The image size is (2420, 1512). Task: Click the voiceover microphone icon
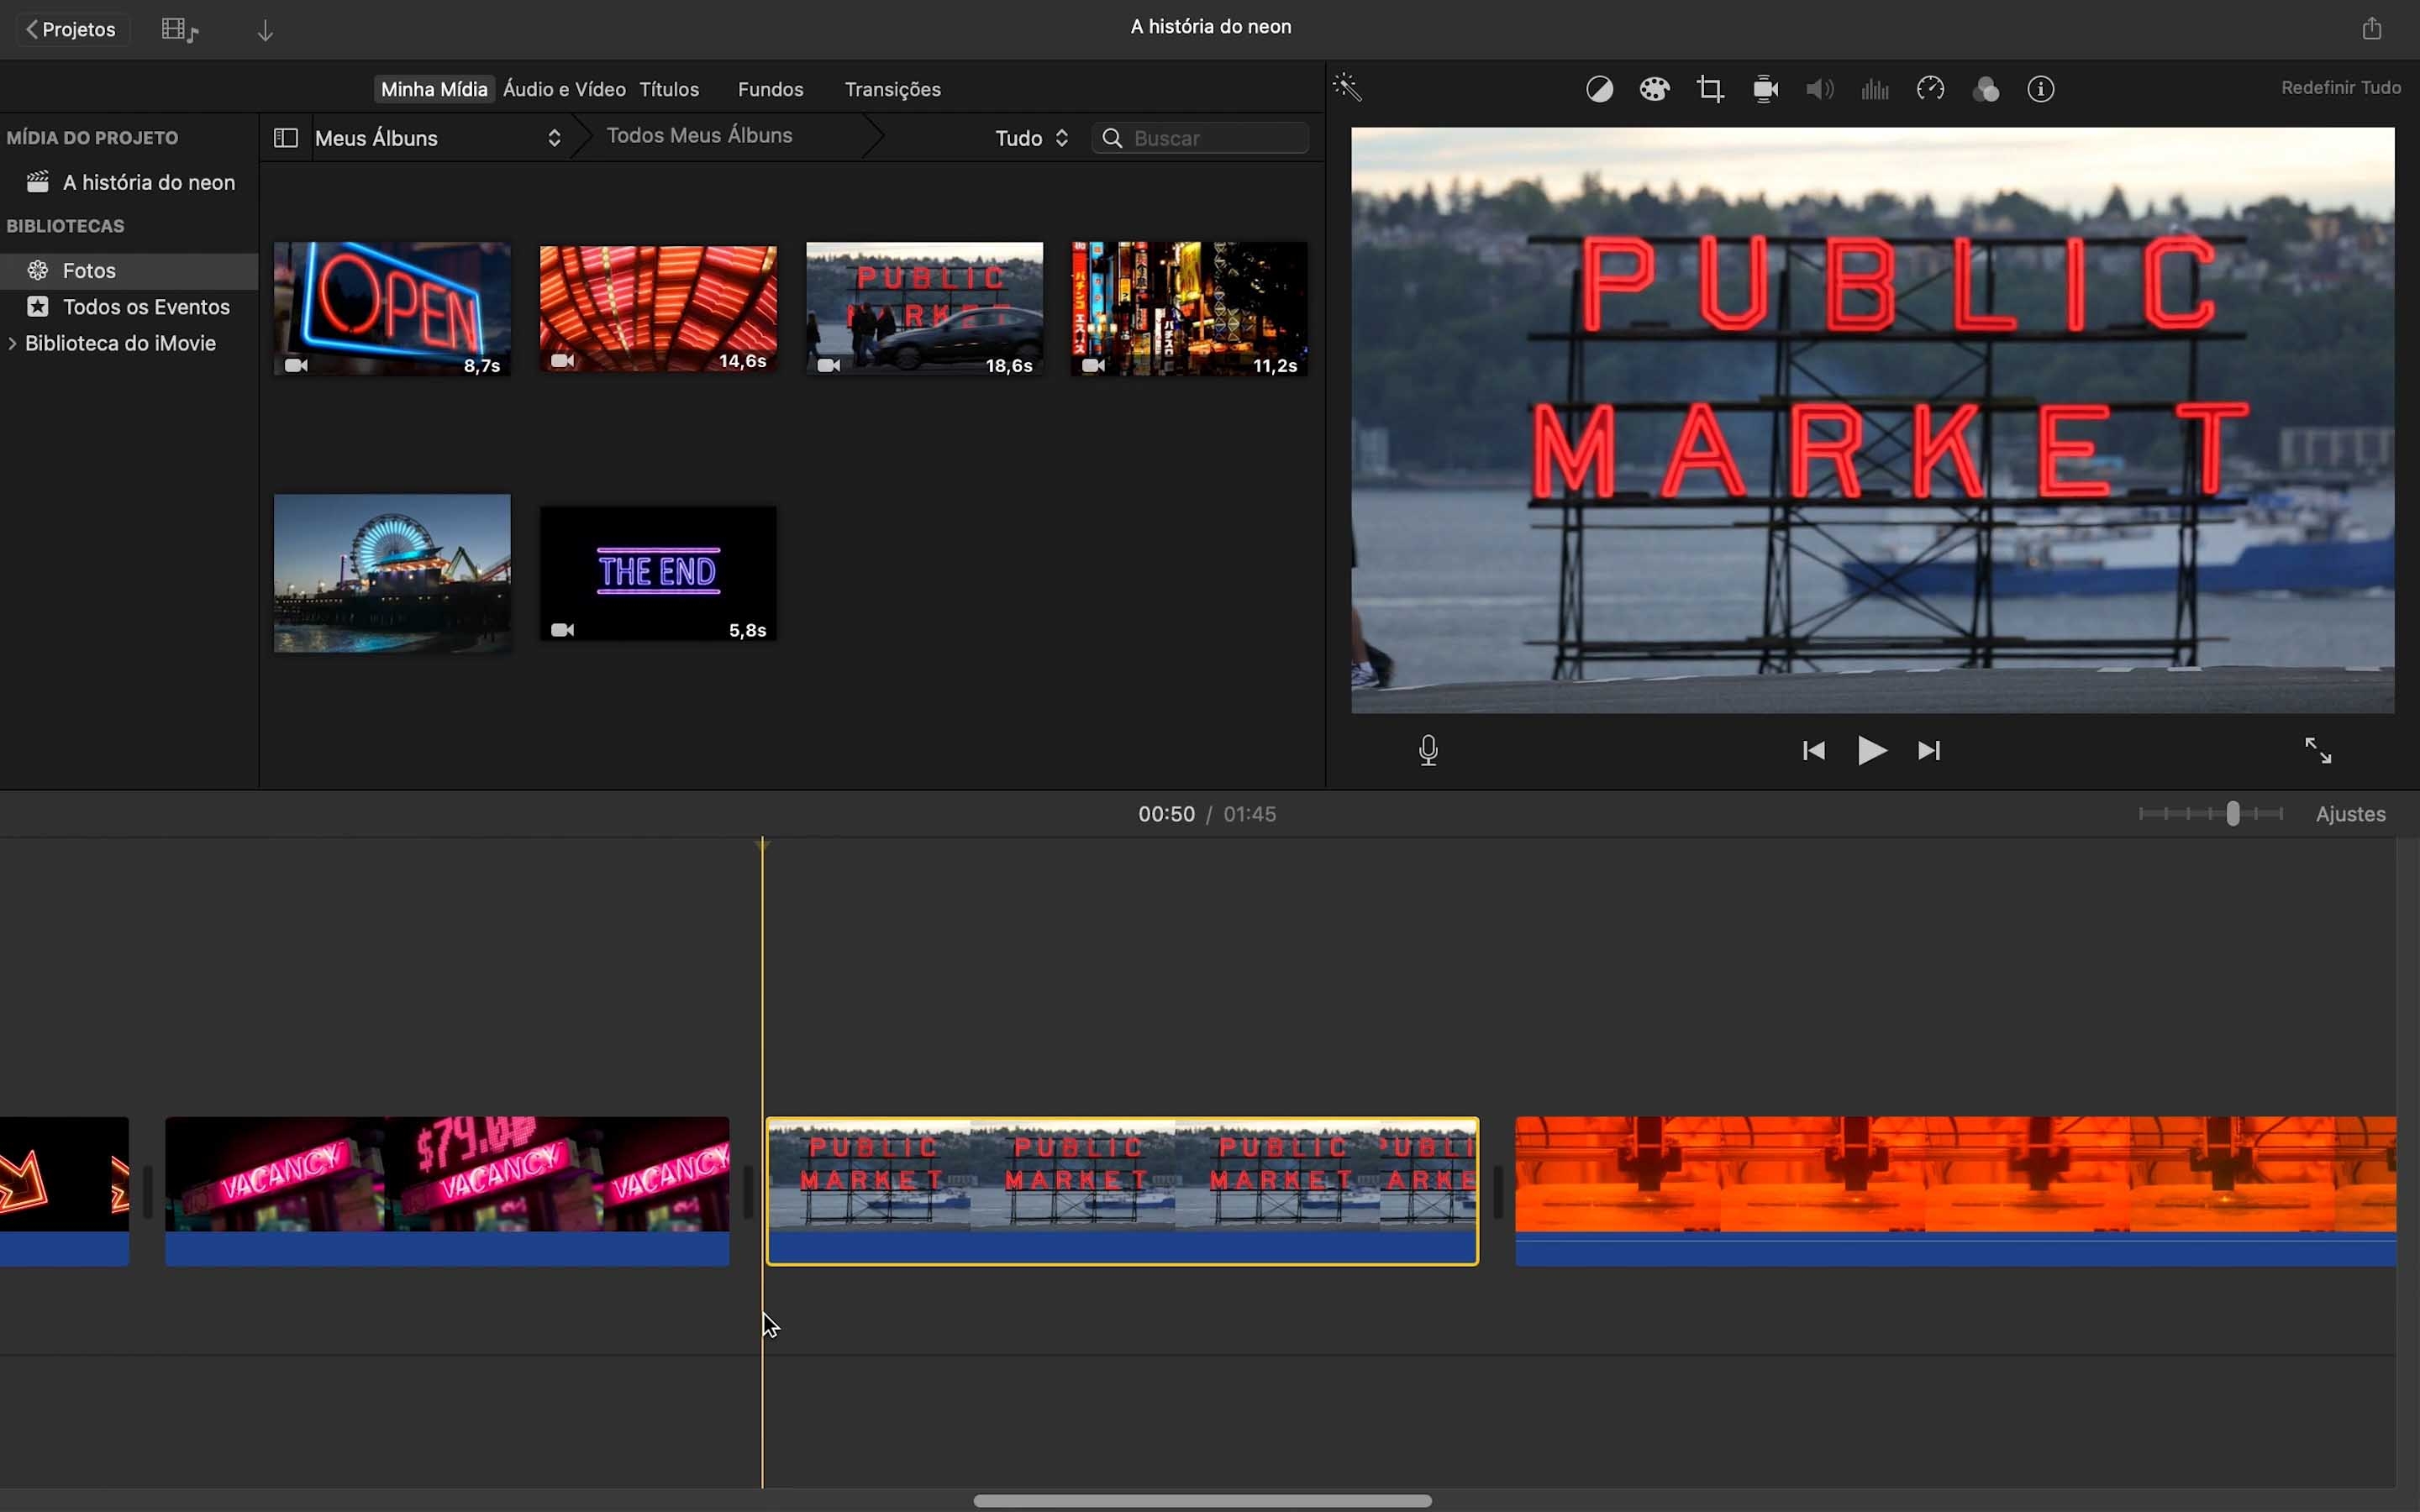1428,750
